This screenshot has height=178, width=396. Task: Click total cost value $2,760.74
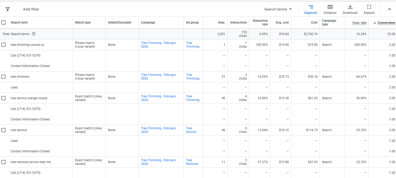311,34
